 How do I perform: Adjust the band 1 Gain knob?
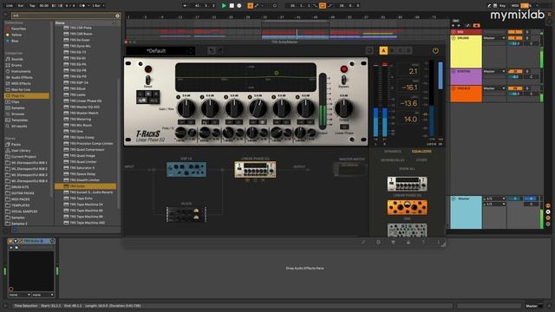186,108
